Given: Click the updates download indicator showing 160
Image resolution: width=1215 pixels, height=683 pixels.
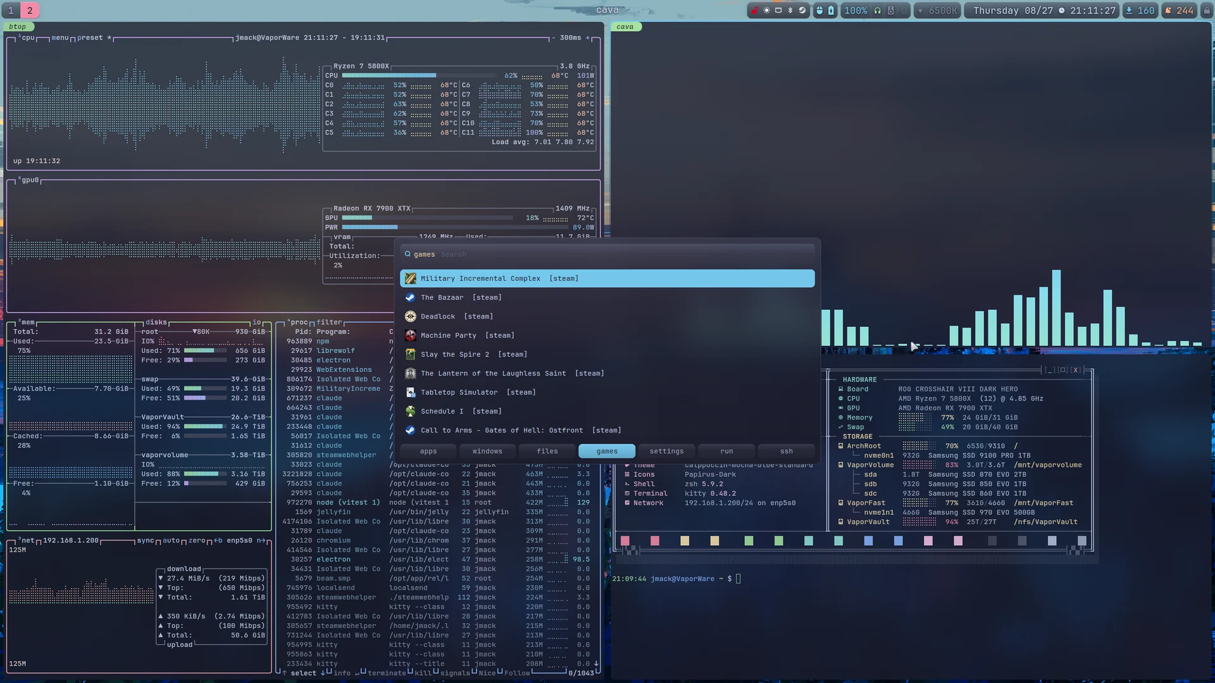Looking at the screenshot, I should (1140, 11).
